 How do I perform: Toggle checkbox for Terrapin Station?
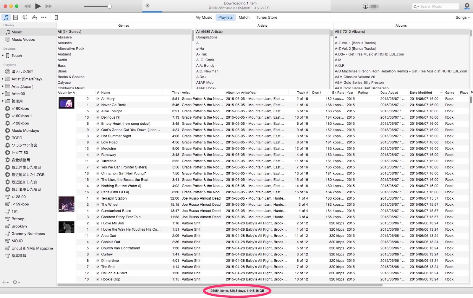(98, 198)
